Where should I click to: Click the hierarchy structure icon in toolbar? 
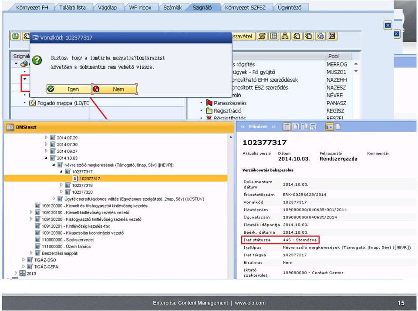tap(285, 36)
